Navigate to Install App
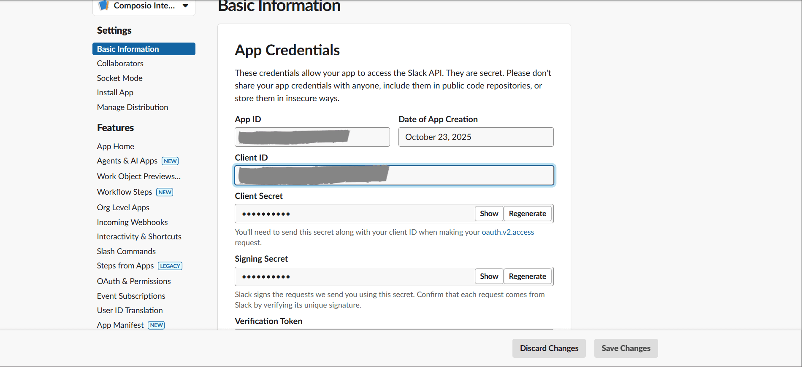Viewport: 802px width, 367px height. point(115,92)
